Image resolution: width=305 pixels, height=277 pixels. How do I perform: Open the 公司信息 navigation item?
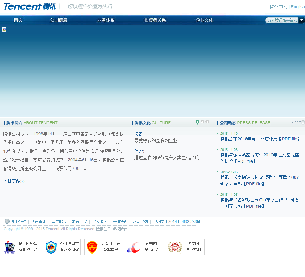tap(59, 20)
